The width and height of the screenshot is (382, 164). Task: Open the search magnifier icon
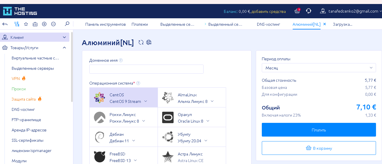pos(67,24)
